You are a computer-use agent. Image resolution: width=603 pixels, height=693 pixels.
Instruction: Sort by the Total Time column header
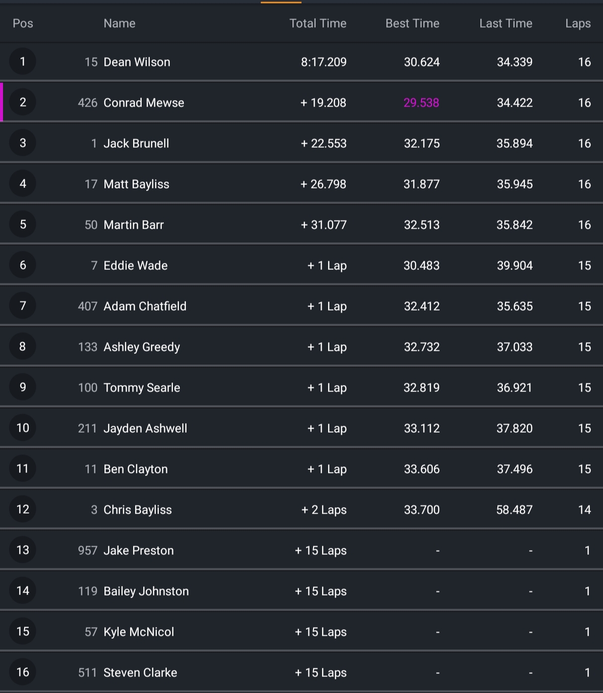318,24
